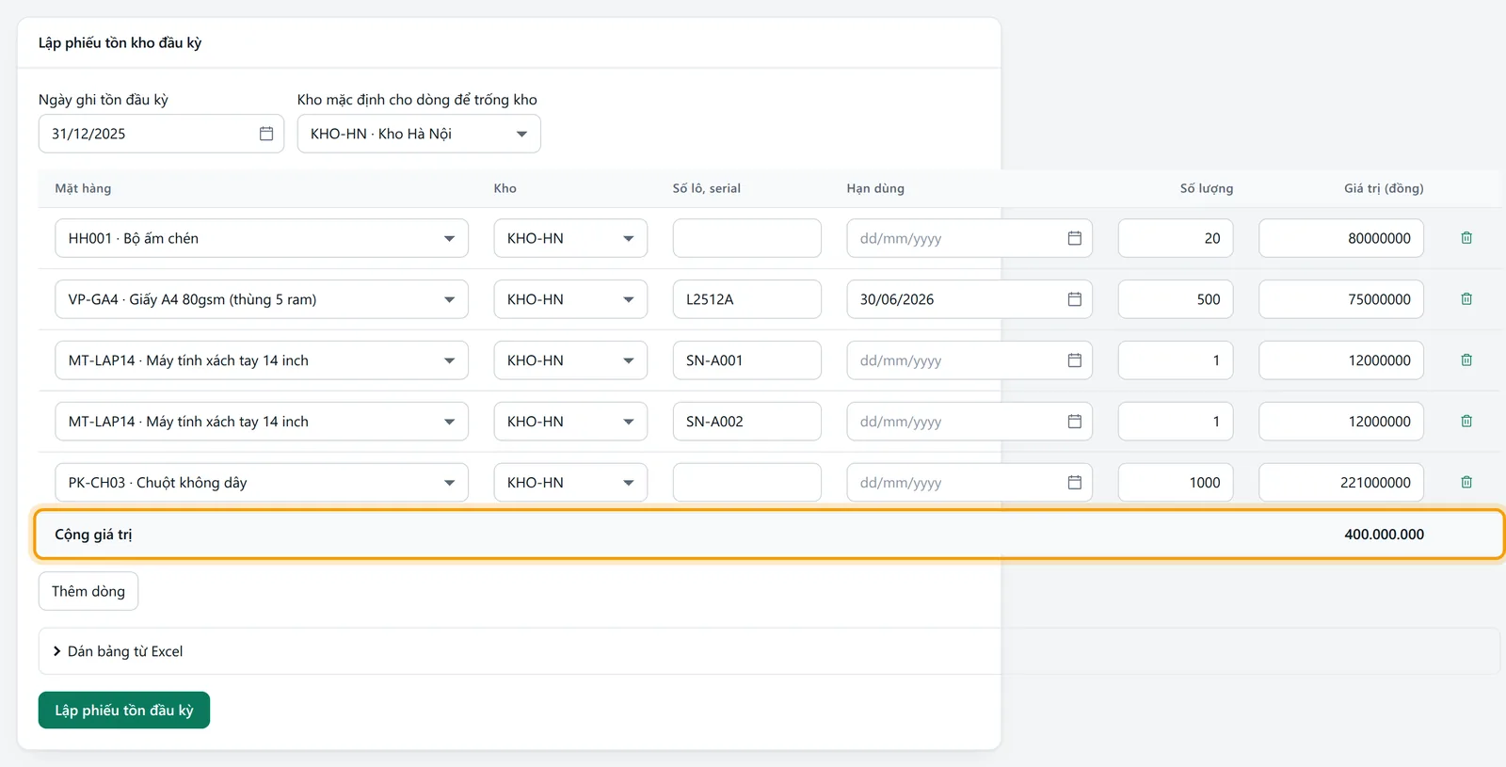Edit the value field showing 80000000

[1341, 238]
